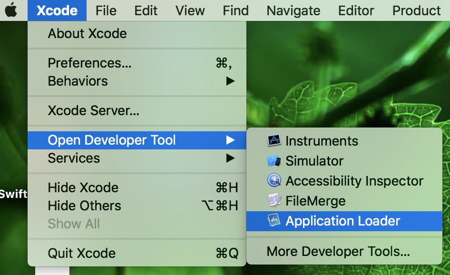Viewport: 450px width, 275px height.
Task: Open the File menu
Action: coord(106,10)
